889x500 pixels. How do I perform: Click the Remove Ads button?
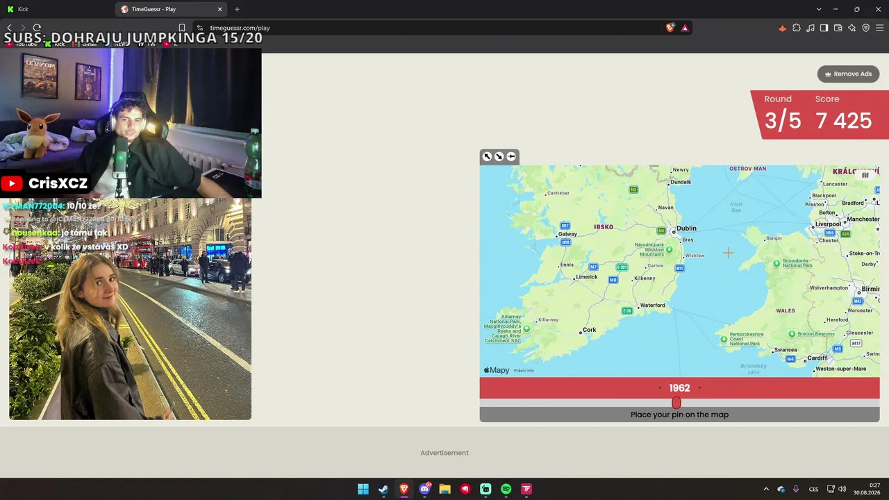(848, 74)
